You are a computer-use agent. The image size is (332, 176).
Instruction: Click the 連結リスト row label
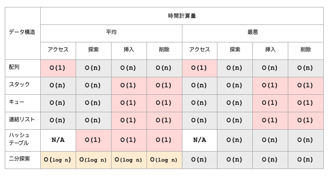coord(22,120)
